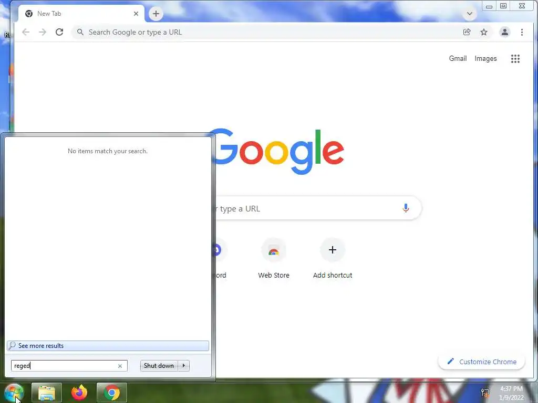Launch Firefox from taskbar

(79, 393)
